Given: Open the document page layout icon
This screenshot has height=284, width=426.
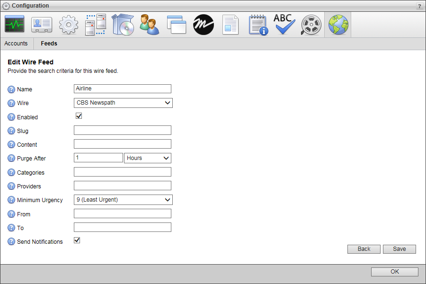Looking at the screenshot, I should pyautogui.click(x=231, y=25).
